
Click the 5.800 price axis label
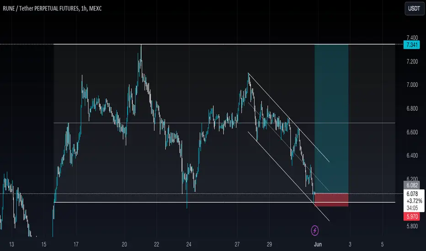(x=412, y=226)
